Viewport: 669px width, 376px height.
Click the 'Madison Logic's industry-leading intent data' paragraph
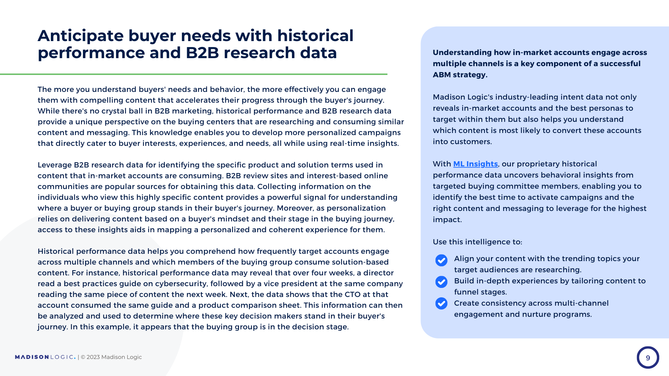click(537, 119)
